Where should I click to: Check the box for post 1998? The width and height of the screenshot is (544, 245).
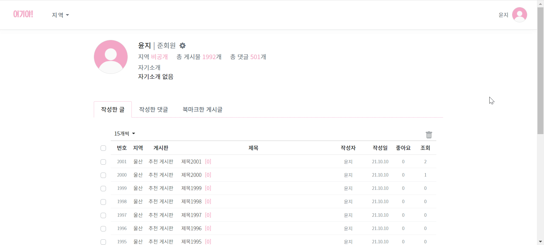coord(103,202)
